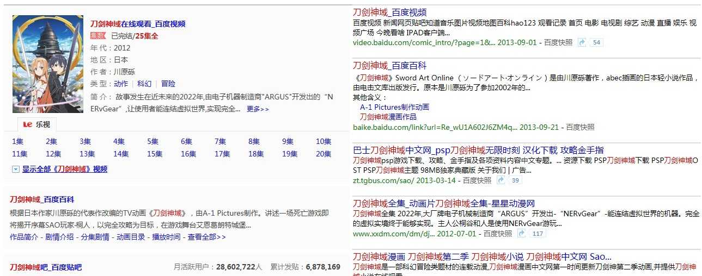The width and height of the screenshot is (702, 276).
Task: Click 刀剑神域漫画作品 link
Action: [388, 117]
